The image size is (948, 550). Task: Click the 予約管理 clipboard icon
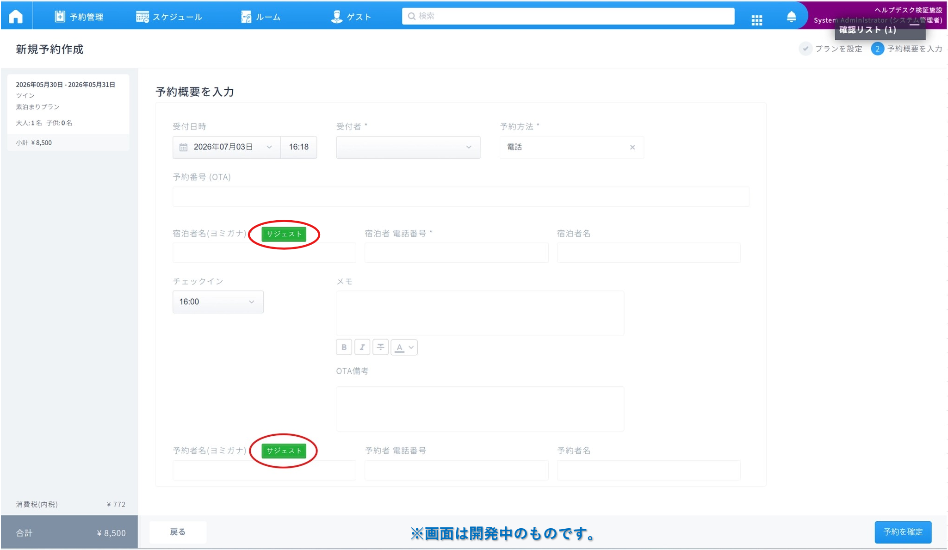tap(60, 17)
